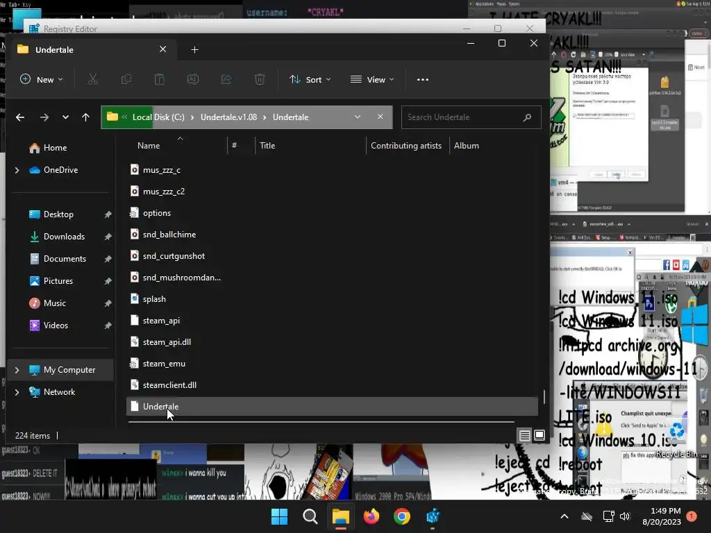Open the View dropdown menu
The width and height of the screenshot is (711, 533).
click(372, 79)
